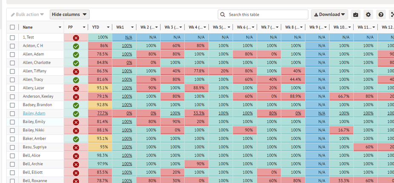Click the red X PP icon for Allery, Lazar
This screenshot has width=394, height=183.
pyautogui.click(x=76, y=88)
